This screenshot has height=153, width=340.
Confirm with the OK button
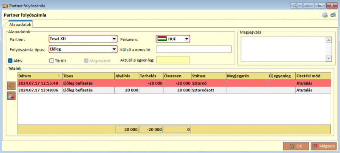(x=296, y=146)
